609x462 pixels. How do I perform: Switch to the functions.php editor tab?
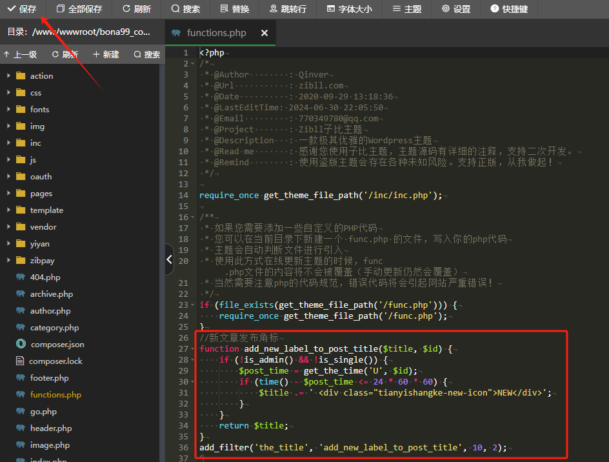(216, 33)
